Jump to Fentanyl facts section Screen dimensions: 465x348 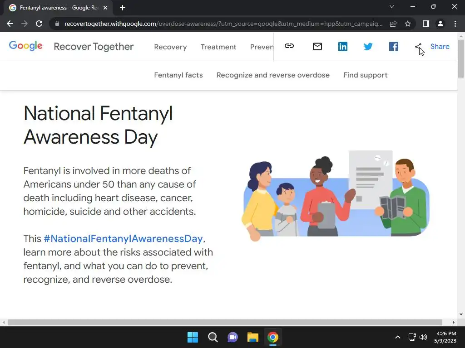178,75
